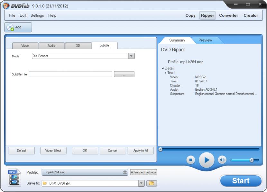This screenshot has width=267, height=192.
Task: Click the Default button
Action: click(x=22, y=151)
